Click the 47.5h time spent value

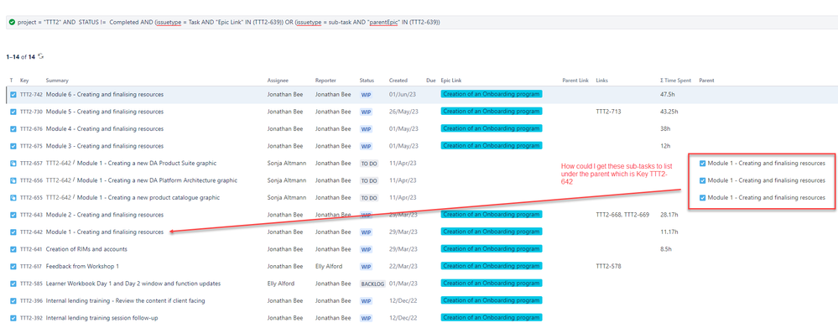coord(668,95)
